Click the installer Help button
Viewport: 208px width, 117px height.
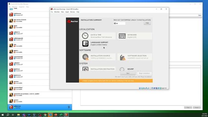tap(147, 23)
